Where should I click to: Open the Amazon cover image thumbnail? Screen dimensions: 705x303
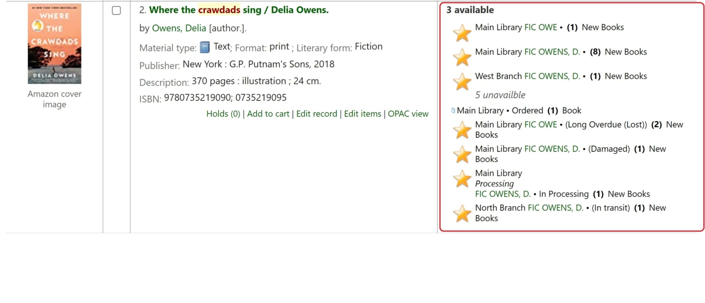click(55, 44)
